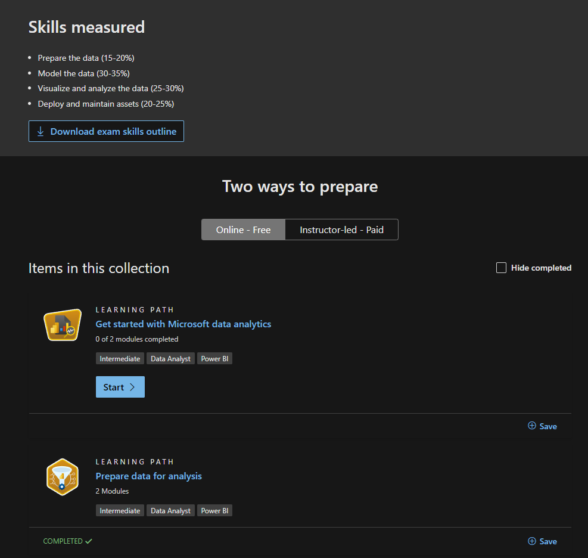Screen dimensions: 588x558
Task: Click the plus icon for Prepare data Save
Action: click(532, 541)
